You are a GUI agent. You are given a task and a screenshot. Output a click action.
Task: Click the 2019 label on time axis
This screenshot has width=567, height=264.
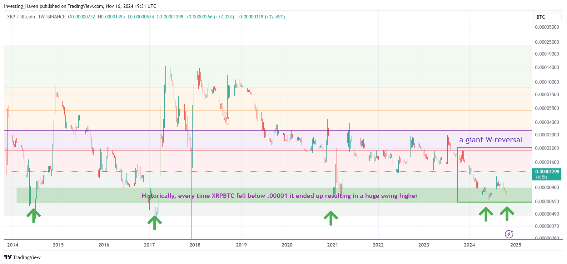pos(241,245)
